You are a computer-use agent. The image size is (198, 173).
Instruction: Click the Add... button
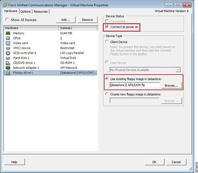[65, 20]
